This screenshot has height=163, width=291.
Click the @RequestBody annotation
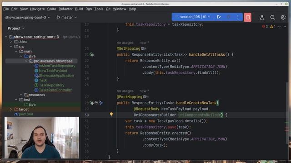[146, 109]
